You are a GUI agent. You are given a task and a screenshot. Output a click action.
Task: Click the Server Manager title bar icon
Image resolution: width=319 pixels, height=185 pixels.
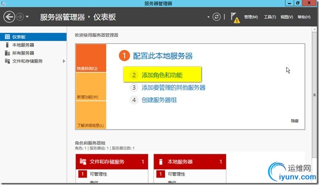[x=3, y=3]
